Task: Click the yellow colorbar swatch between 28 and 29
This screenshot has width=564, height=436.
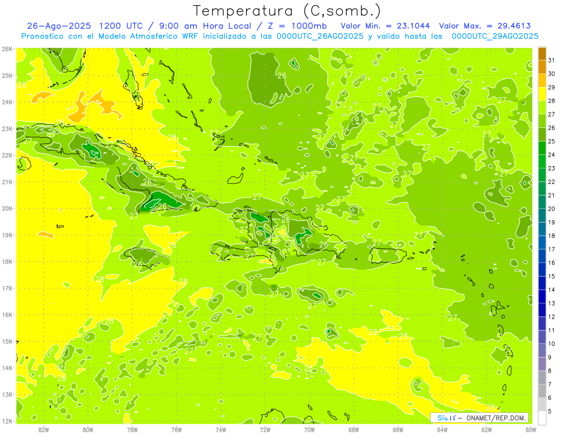Action: (x=542, y=94)
